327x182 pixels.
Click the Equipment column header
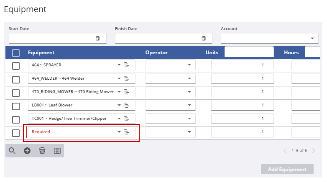click(41, 53)
